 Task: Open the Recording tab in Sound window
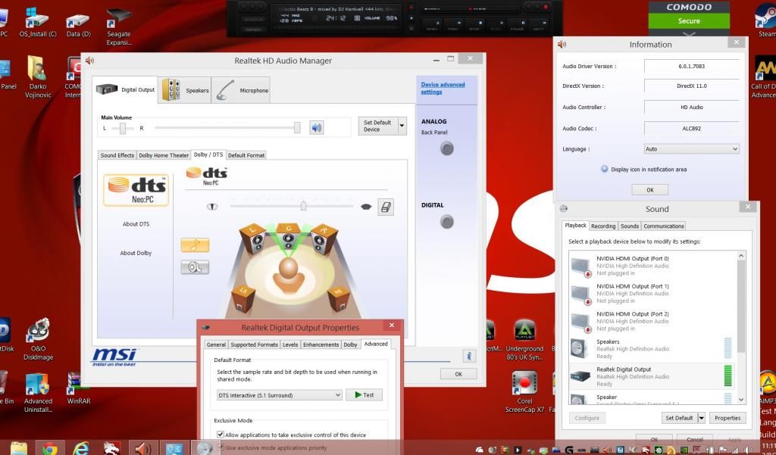603,226
